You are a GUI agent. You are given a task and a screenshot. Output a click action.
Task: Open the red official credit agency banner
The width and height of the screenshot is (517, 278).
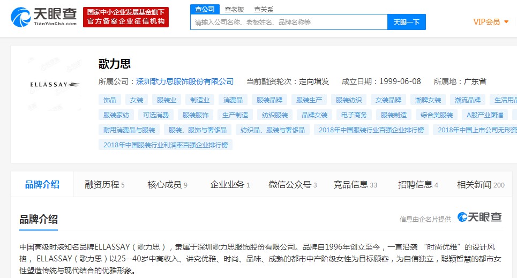click(125, 17)
